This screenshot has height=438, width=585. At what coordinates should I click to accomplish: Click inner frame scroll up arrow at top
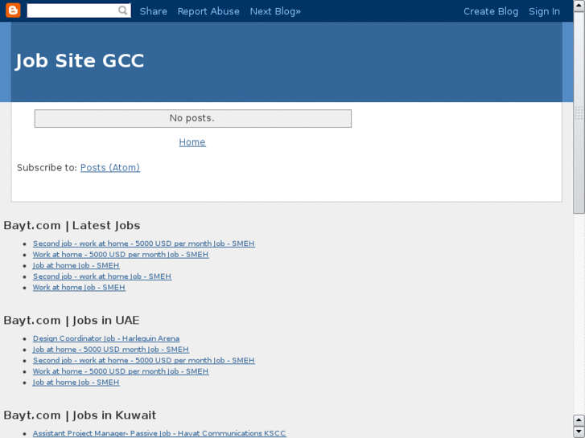coord(579,6)
